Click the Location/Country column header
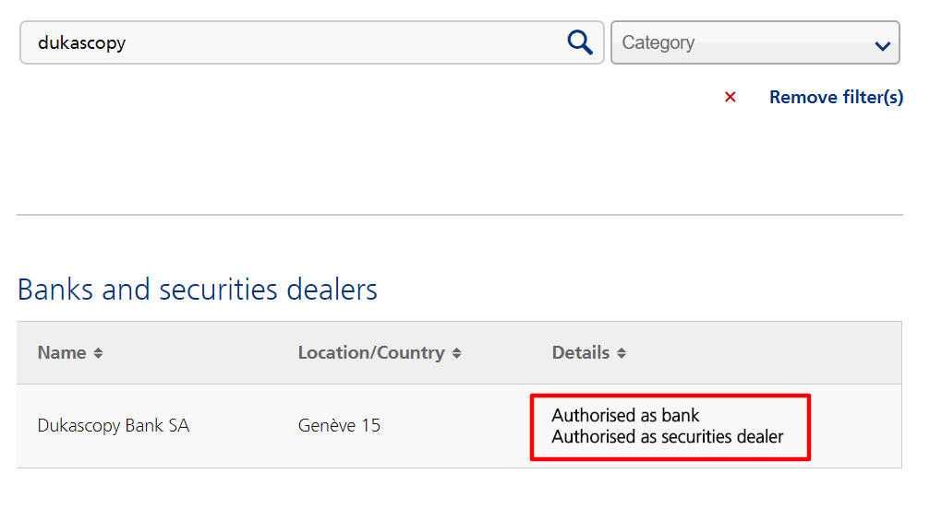This screenshot has width=942, height=509. click(x=371, y=352)
